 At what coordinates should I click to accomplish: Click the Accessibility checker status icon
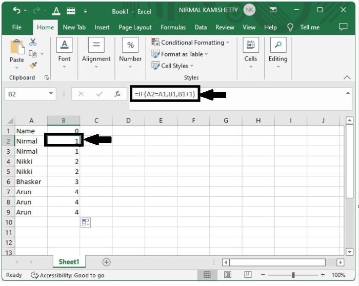[34, 275]
